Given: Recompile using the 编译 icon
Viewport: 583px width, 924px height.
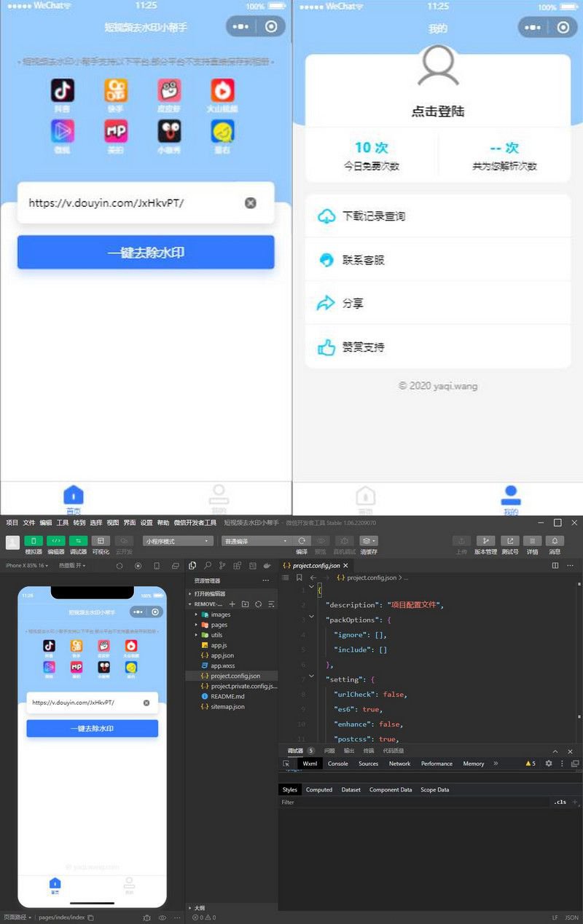Looking at the screenshot, I should pos(301,542).
